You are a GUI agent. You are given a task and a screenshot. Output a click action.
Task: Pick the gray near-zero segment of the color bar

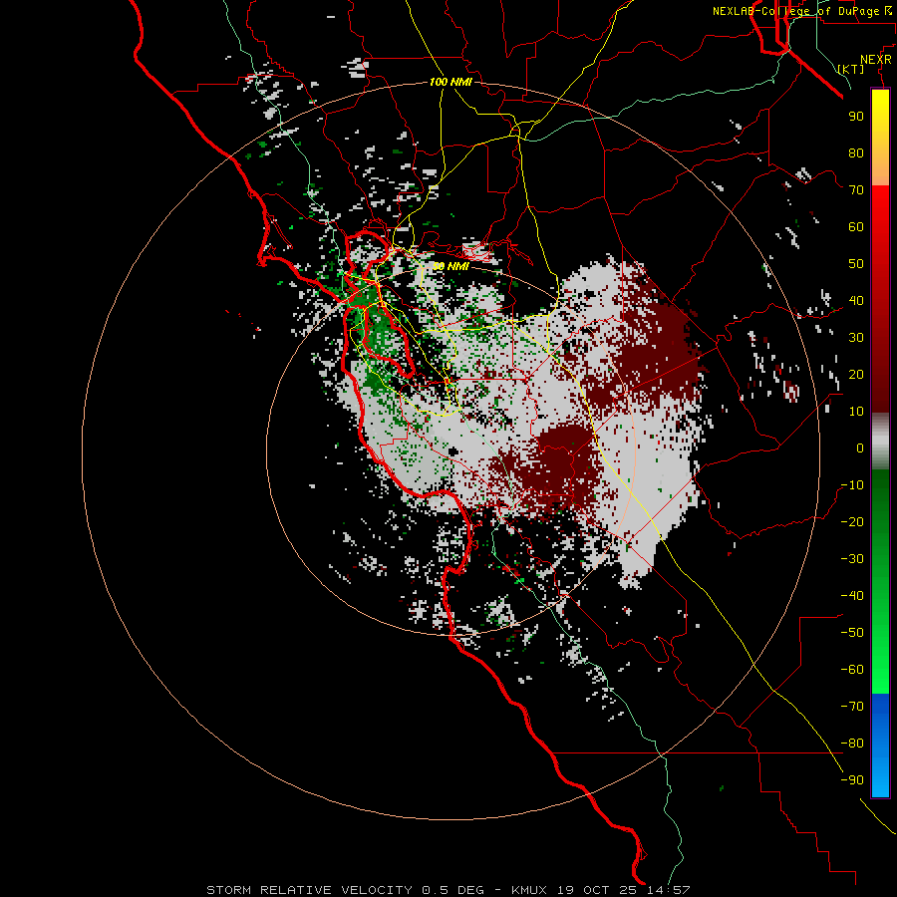[880, 442]
